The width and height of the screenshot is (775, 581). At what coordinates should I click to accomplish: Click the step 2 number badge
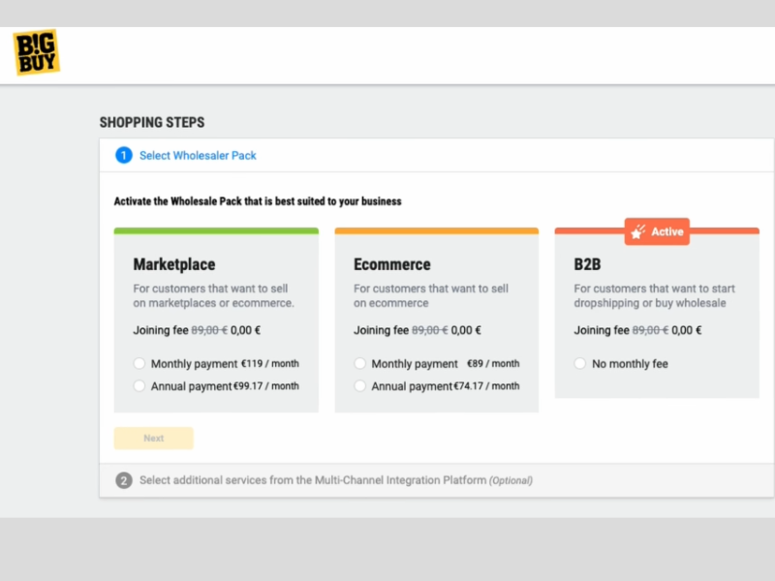[x=124, y=480]
